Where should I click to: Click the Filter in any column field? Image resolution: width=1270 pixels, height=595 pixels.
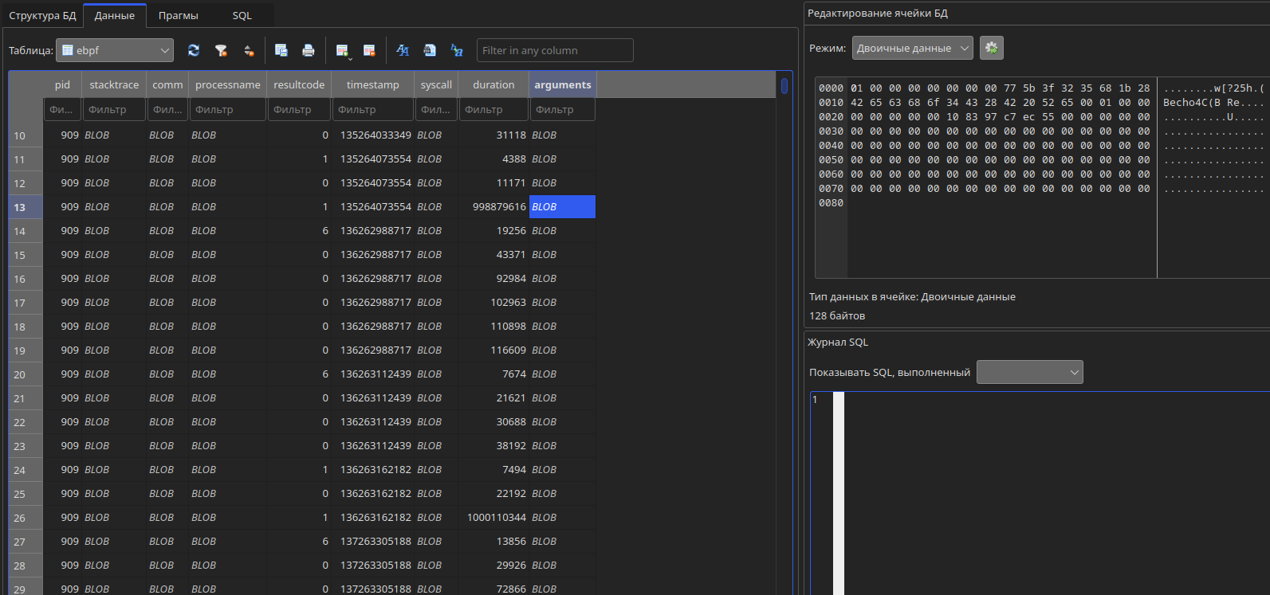[555, 50]
